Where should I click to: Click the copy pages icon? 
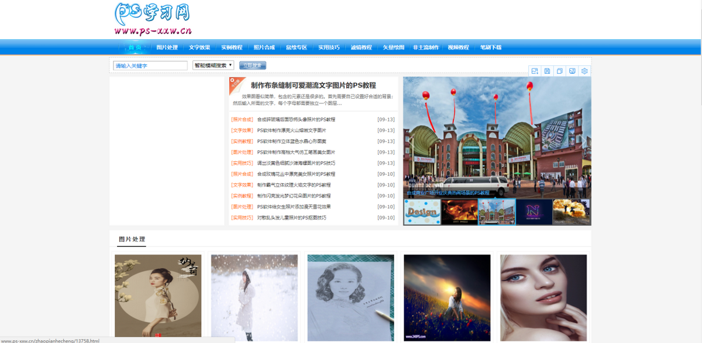pos(560,71)
